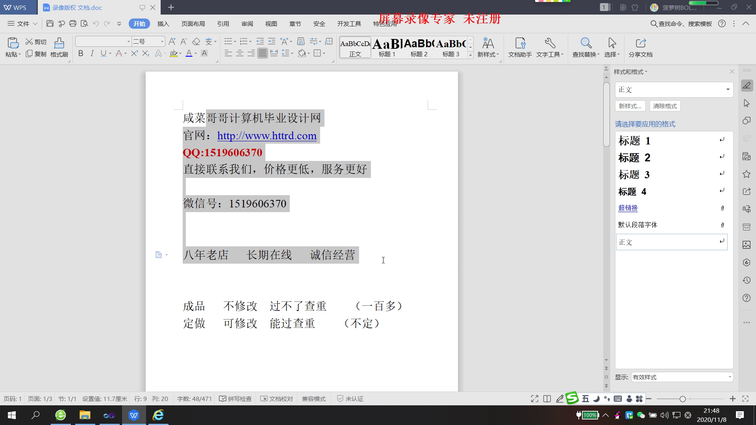Click the increase indent icon
This screenshot has width=756, height=425.
point(272,41)
